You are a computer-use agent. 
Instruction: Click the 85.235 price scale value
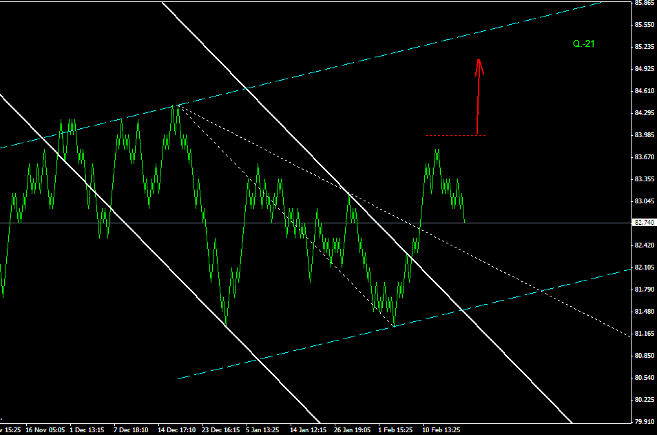click(x=645, y=47)
